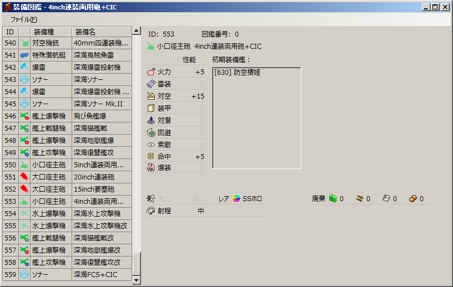This screenshot has width=453, height=287.
Task: Click the rainbow SSホロ rarity icon
Action: (236, 198)
